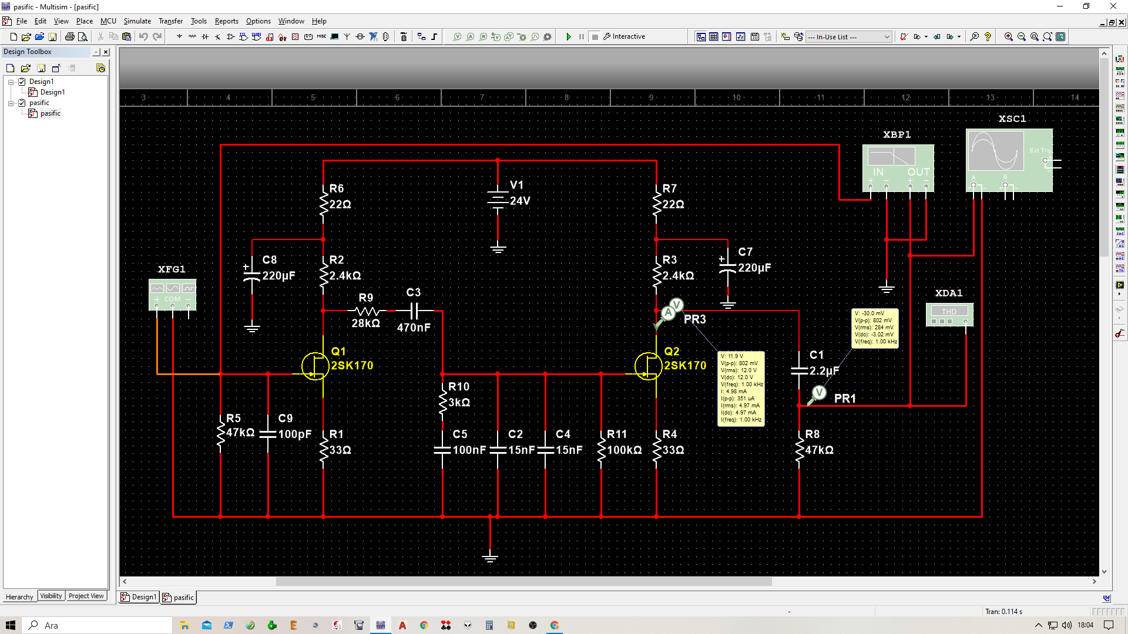Click the Zoom to fit page icon
Viewport: 1128px width, 634px height.
point(1048,36)
